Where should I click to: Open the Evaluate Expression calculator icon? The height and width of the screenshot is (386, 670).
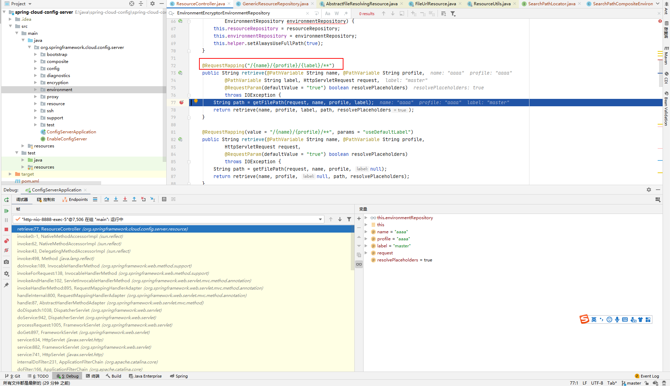[164, 199]
